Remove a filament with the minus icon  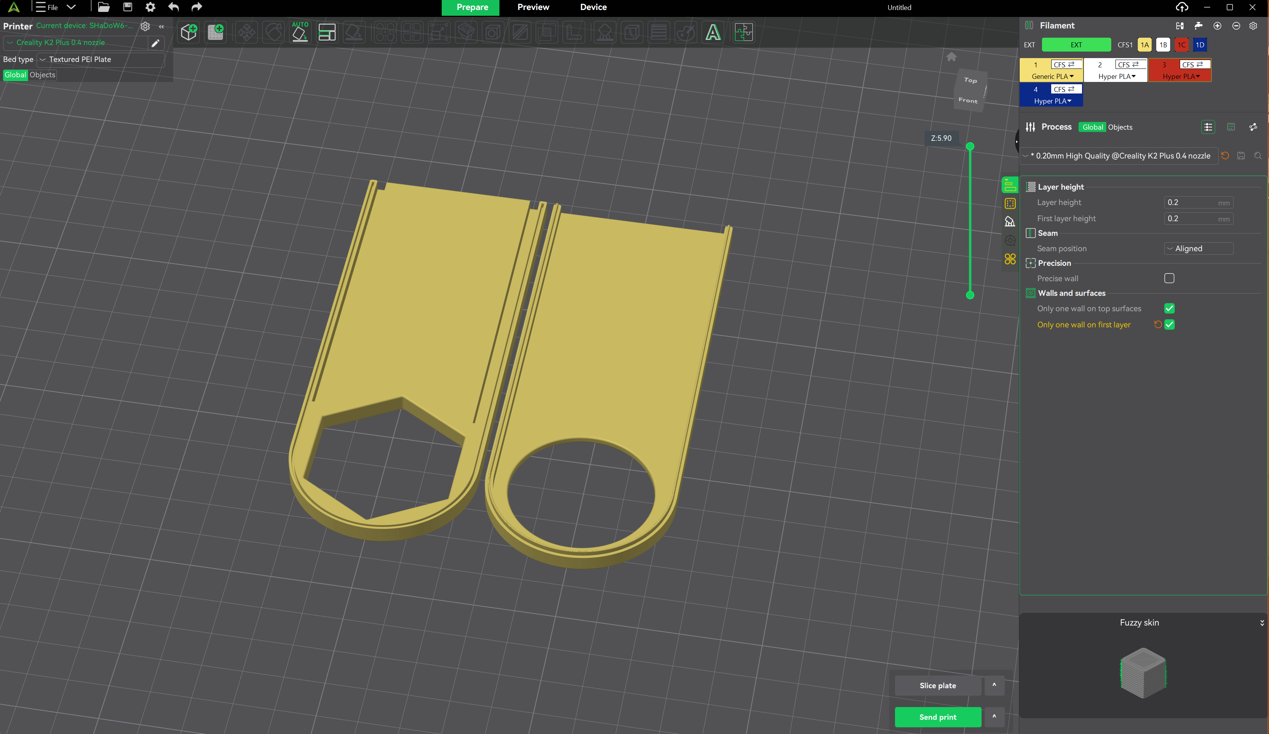click(1236, 26)
